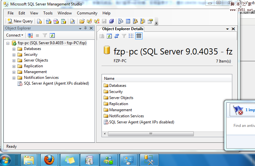Image resolution: width=255 pixels, height=166 pixels.
Task: Click the Synchronize arrows icon in Details
Action: [x=116, y=36]
